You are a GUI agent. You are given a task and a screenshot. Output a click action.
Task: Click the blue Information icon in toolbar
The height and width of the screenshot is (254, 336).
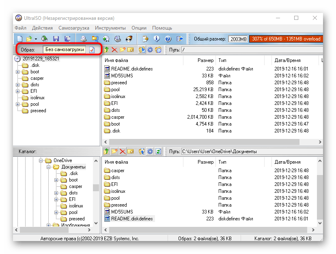click(x=157, y=39)
